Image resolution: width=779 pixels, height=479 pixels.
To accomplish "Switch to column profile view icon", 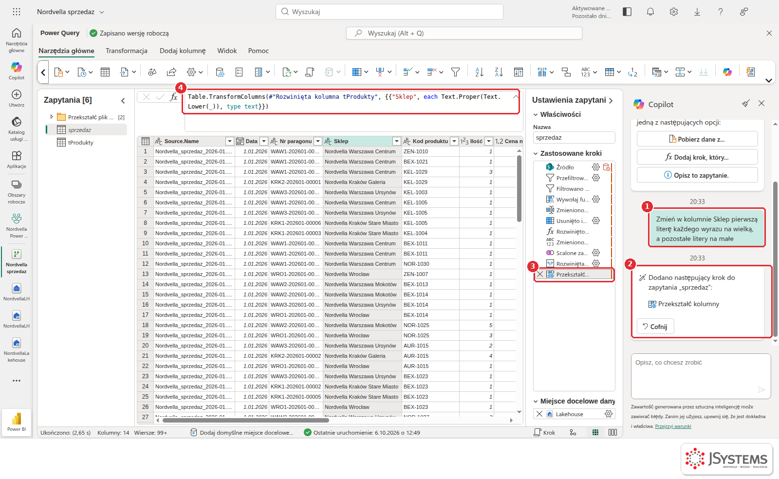I will tap(612, 432).
